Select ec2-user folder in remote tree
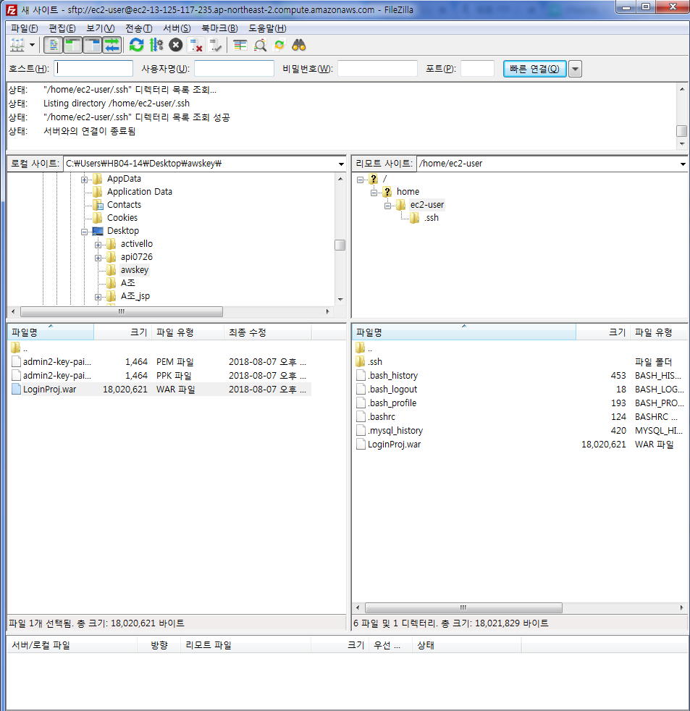The image size is (690, 711). (427, 204)
